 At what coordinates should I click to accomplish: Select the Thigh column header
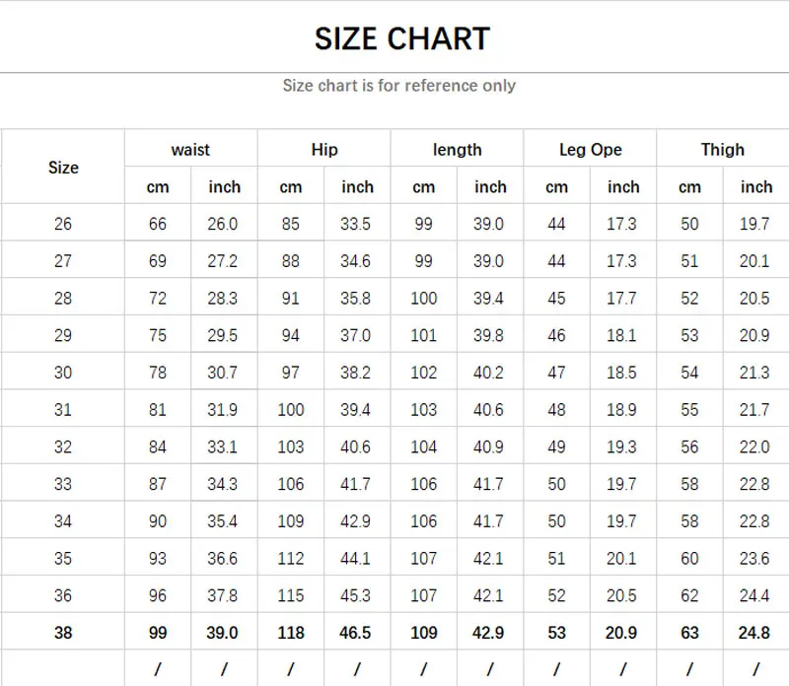pos(723,149)
